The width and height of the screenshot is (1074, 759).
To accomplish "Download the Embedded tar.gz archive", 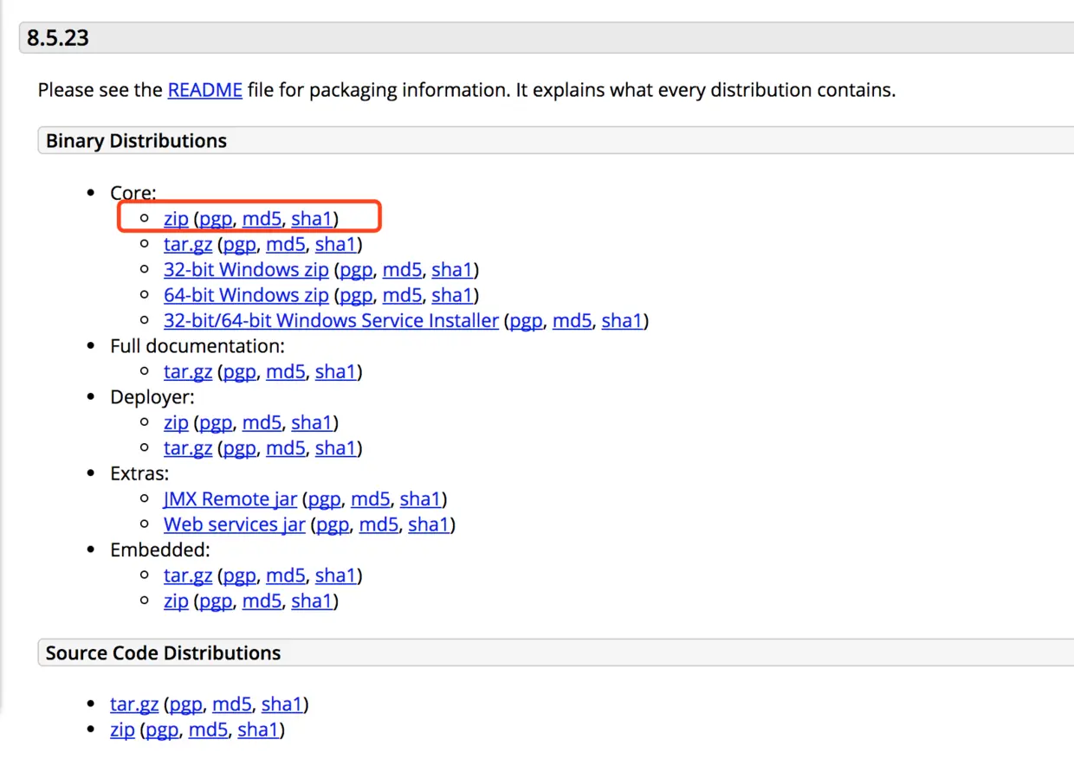I will (x=188, y=576).
